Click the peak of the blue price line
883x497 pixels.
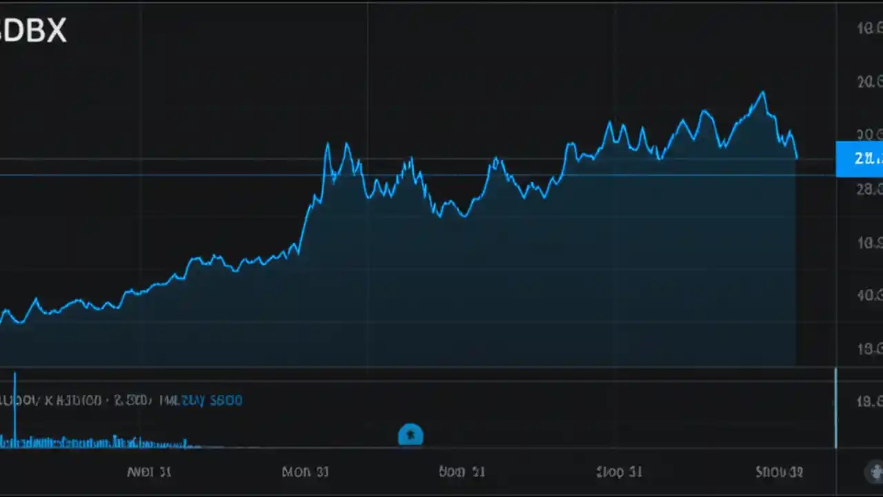click(762, 92)
